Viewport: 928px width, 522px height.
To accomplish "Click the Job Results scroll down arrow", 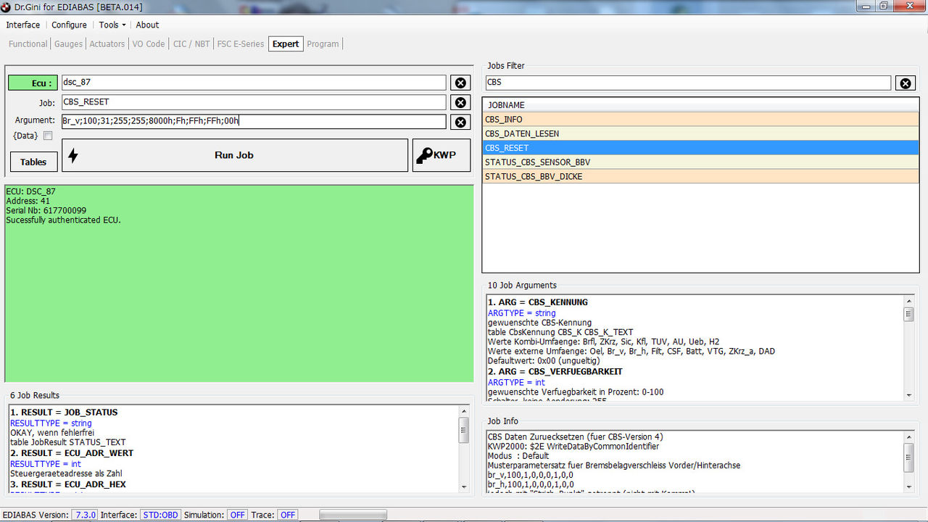I will click(x=464, y=486).
